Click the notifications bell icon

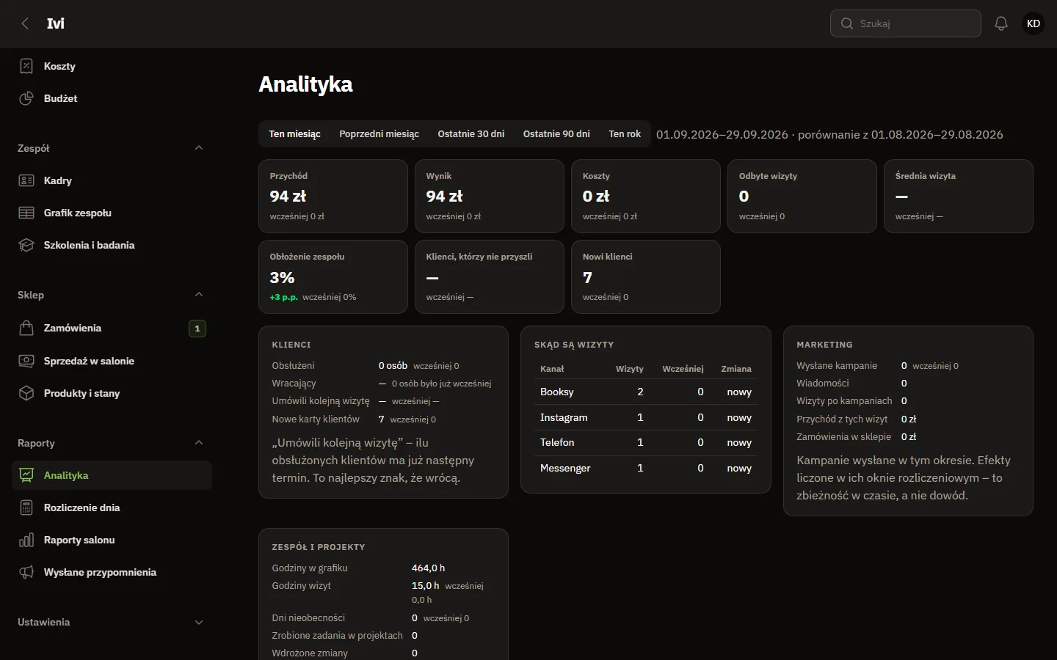click(x=1001, y=23)
